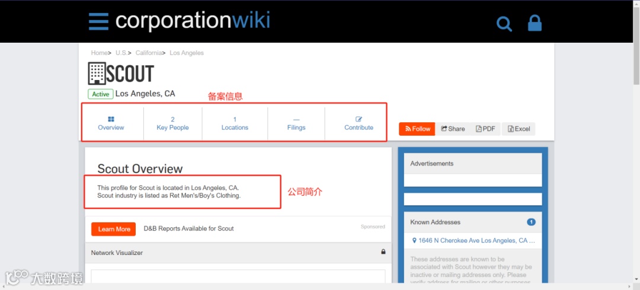Click the Network Visualizer header

(x=238, y=253)
